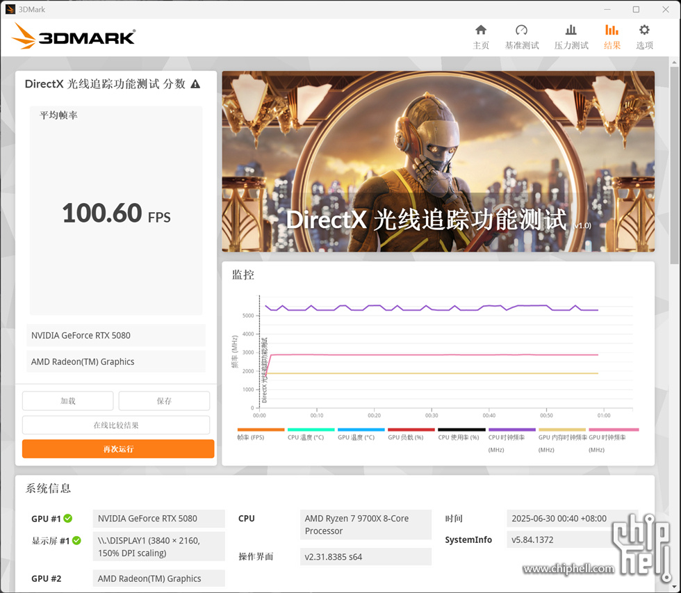Click the 100.60 FPS average frame rate
681x593 pixels.
[x=117, y=213]
